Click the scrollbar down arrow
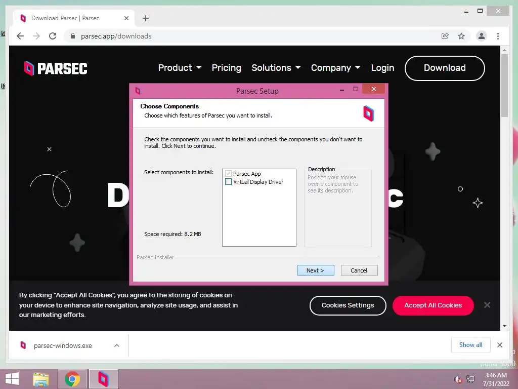The width and height of the screenshot is (518, 389). 504,326
